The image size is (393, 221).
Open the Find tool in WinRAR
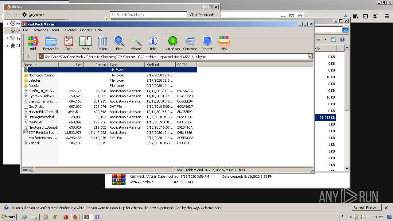pos(119,43)
